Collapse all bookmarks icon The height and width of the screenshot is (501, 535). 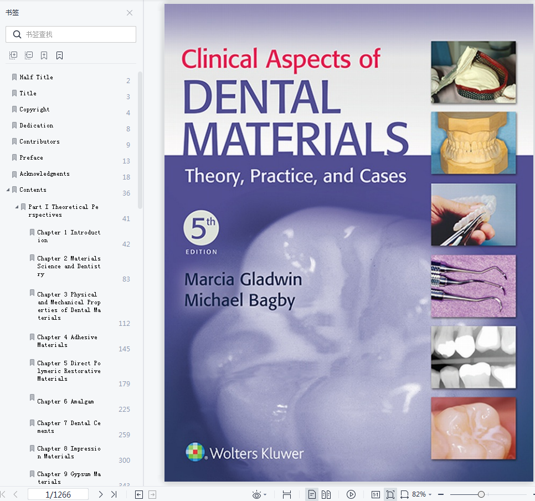[29, 55]
